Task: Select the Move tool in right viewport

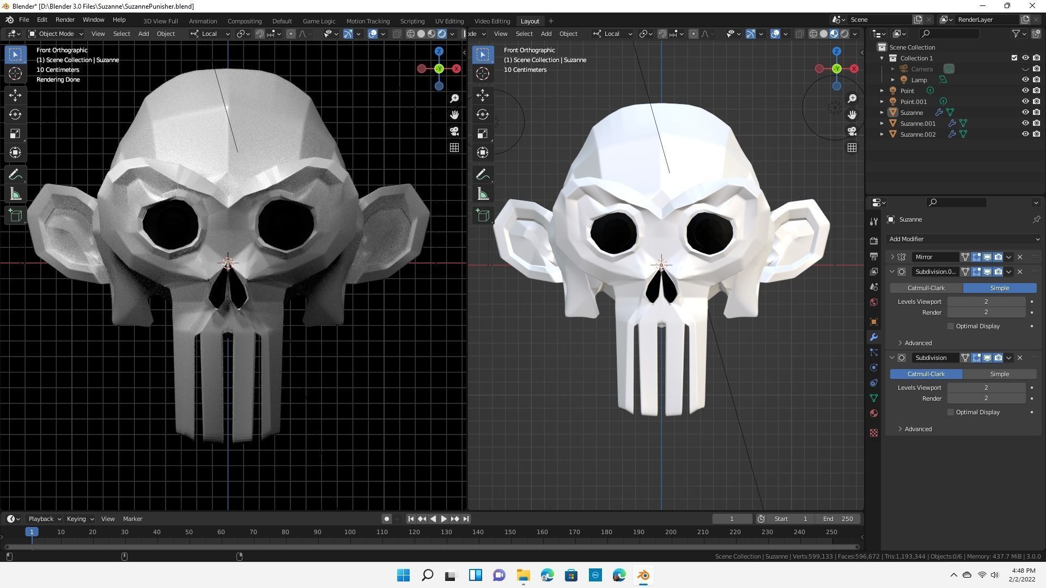Action: pyautogui.click(x=483, y=95)
